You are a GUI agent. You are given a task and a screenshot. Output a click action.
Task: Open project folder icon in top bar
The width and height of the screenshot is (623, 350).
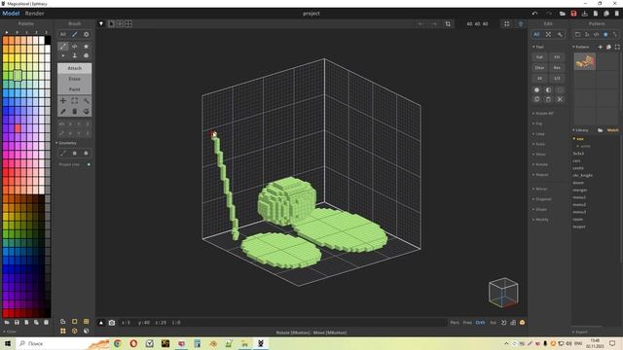(563, 14)
